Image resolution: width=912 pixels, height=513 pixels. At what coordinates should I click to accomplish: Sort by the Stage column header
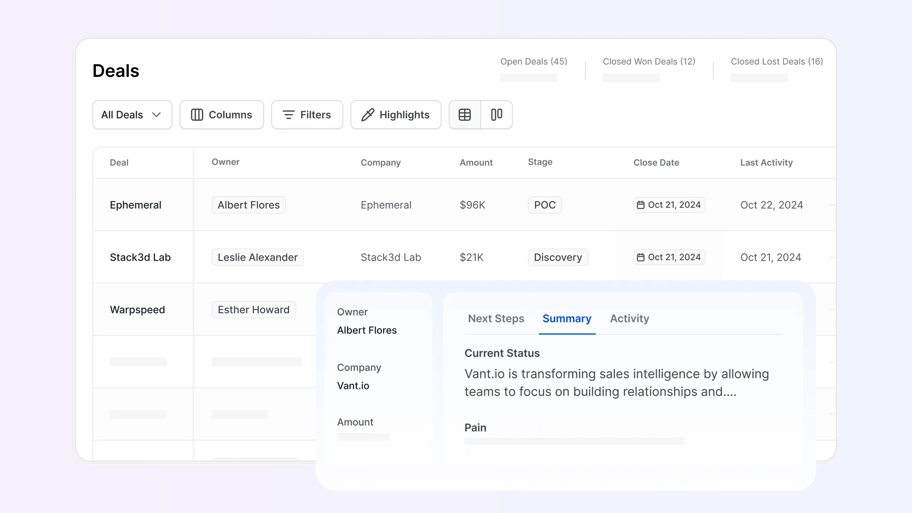540,162
